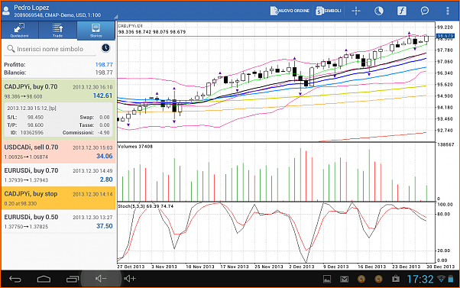Activate the crosshair cursor tool
This screenshot has width=460, height=288.
click(356, 11)
